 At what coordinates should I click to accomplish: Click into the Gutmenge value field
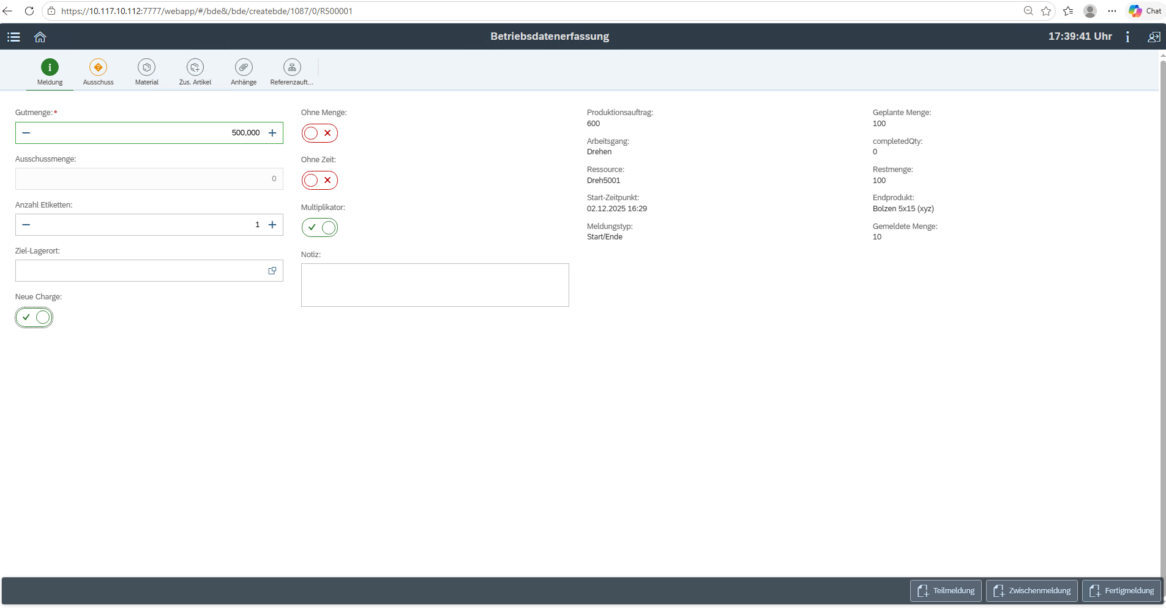(x=149, y=133)
